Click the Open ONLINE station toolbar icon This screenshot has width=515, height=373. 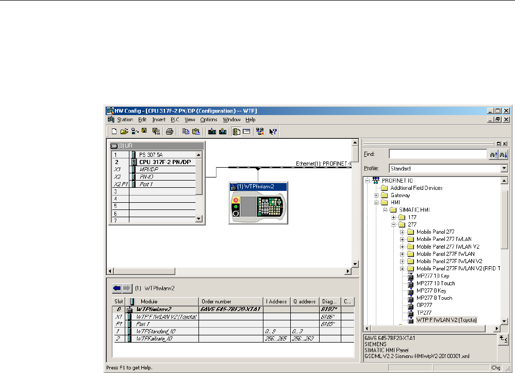point(135,132)
